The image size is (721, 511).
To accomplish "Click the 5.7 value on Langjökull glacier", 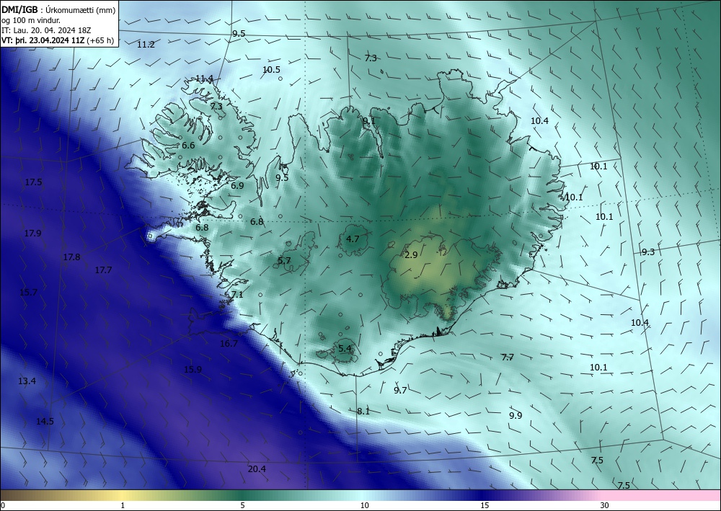I will pos(284,261).
